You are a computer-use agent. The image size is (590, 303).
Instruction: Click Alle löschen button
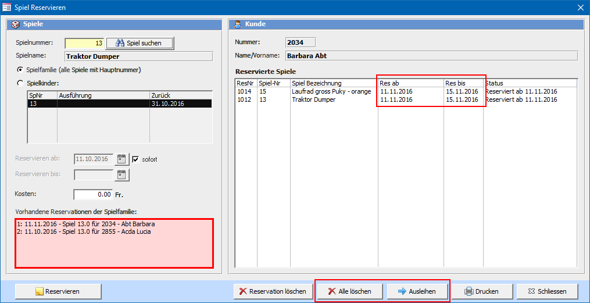pyautogui.click(x=349, y=291)
